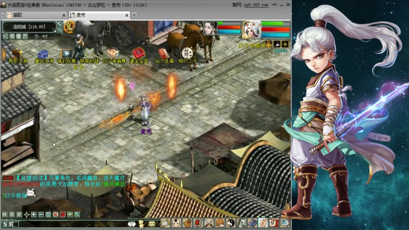This screenshot has width=409, height=230.
Task: Click the minimap zoom magnifier icon
Action: click(60, 30)
